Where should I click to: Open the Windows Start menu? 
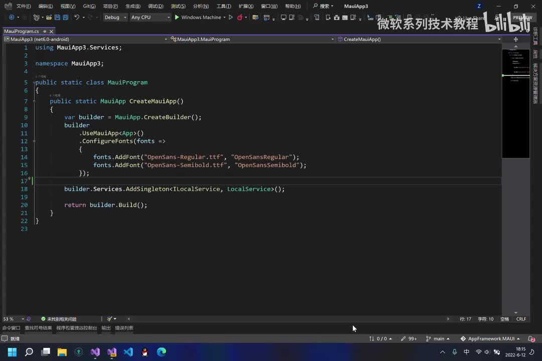[12, 351]
